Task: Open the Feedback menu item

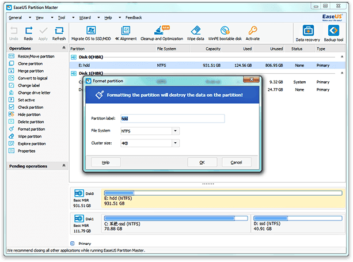Action: coord(134,17)
